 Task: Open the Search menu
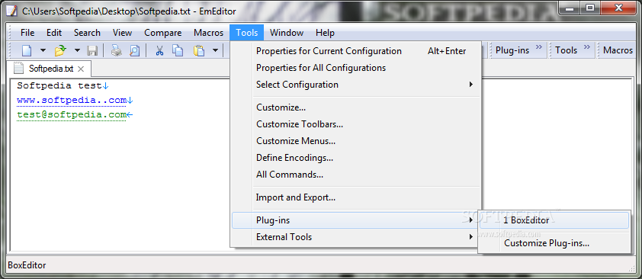87,33
